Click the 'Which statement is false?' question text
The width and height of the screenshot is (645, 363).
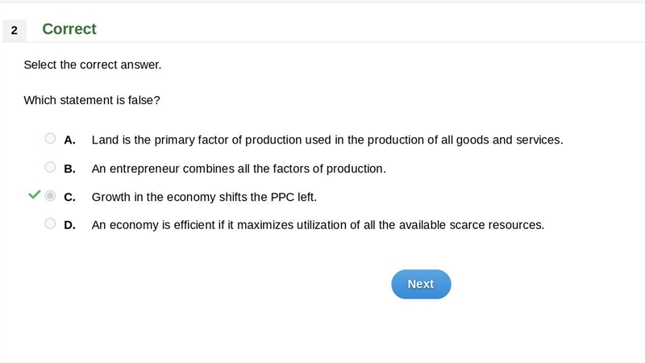pyautogui.click(x=92, y=100)
